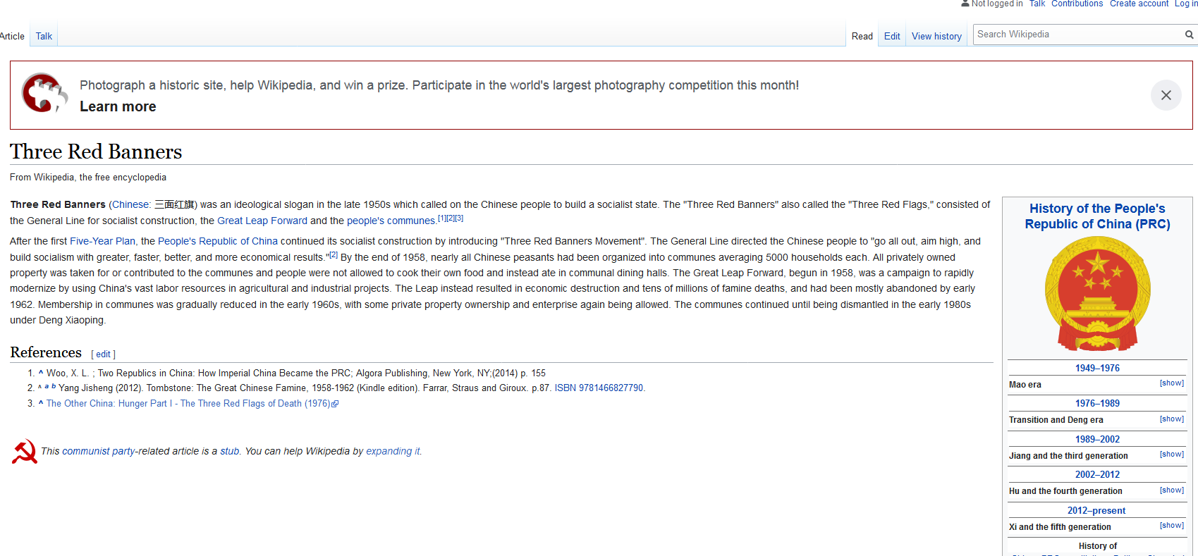Open People's Republic of China link
Image resolution: width=1198 pixels, height=556 pixels.
218,241
